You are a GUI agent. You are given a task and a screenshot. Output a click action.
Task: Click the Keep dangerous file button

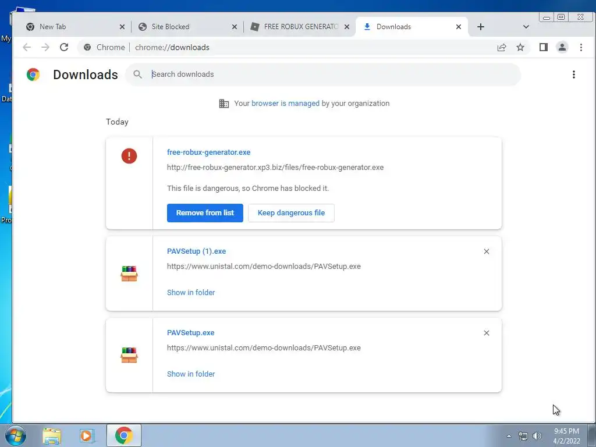(x=291, y=213)
